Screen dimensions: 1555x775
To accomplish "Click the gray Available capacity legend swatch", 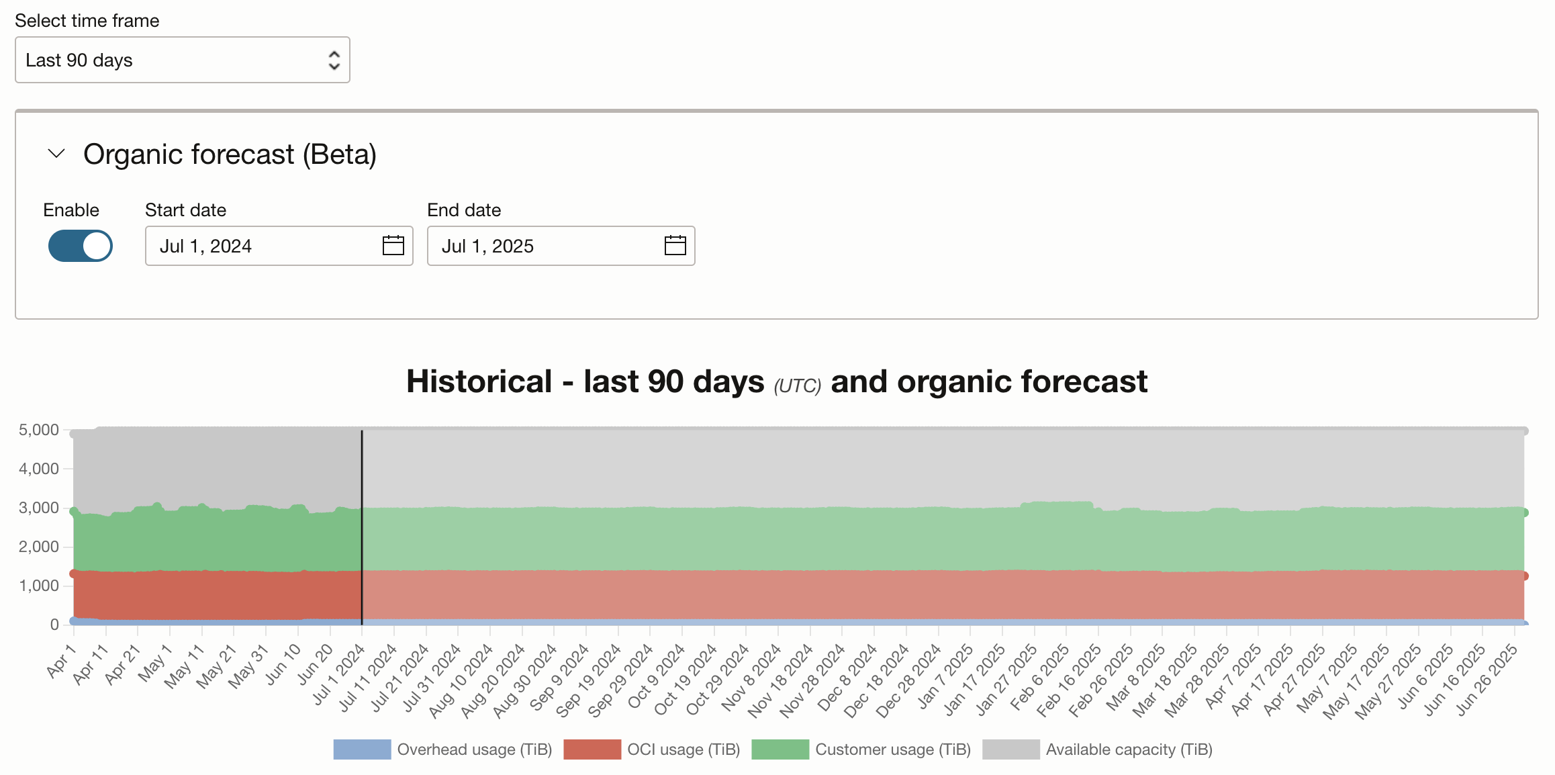I will click(1011, 749).
